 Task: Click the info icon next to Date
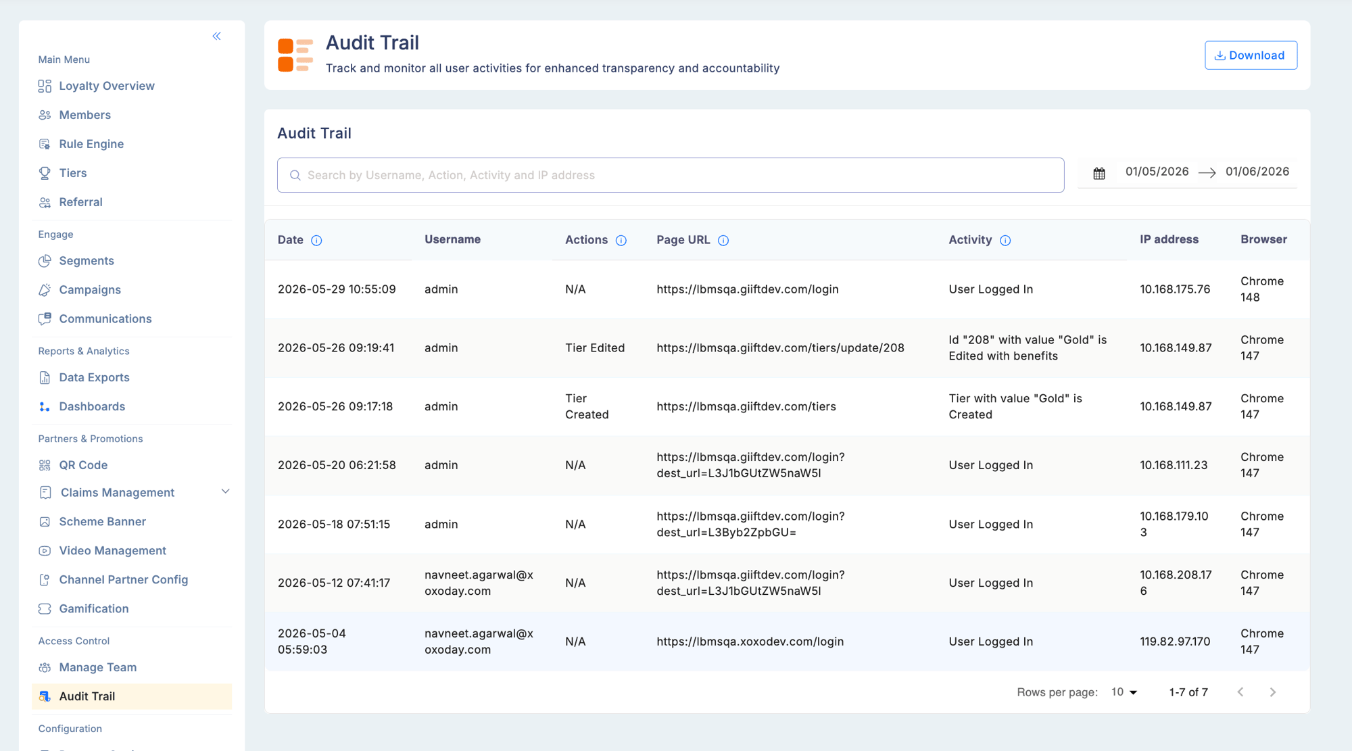316,241
